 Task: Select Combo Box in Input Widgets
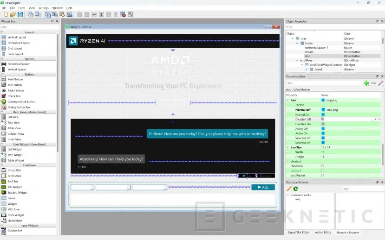tap(15, 230)
